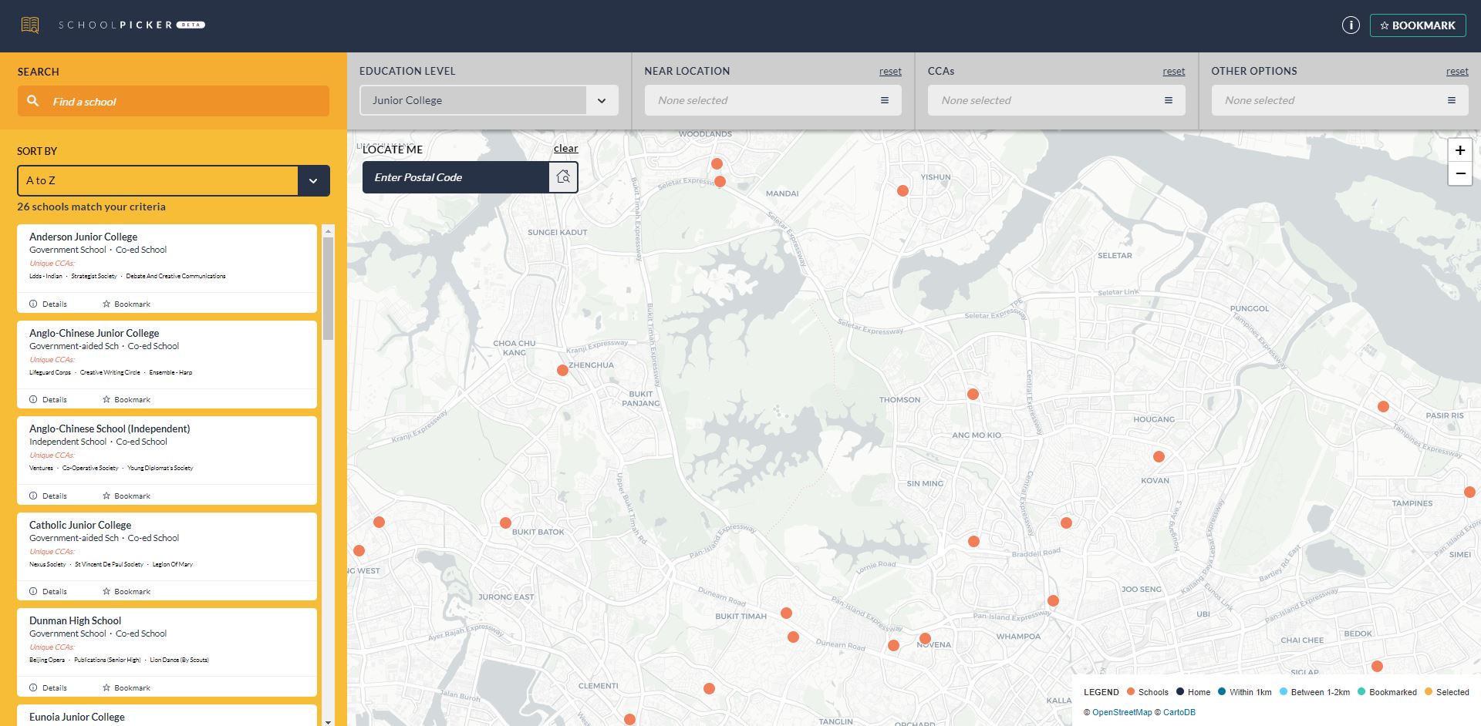Focus the Enter Postal Code field
Image resolution: width=1481 pixels, height=726 pixels.
click(456, 177)
